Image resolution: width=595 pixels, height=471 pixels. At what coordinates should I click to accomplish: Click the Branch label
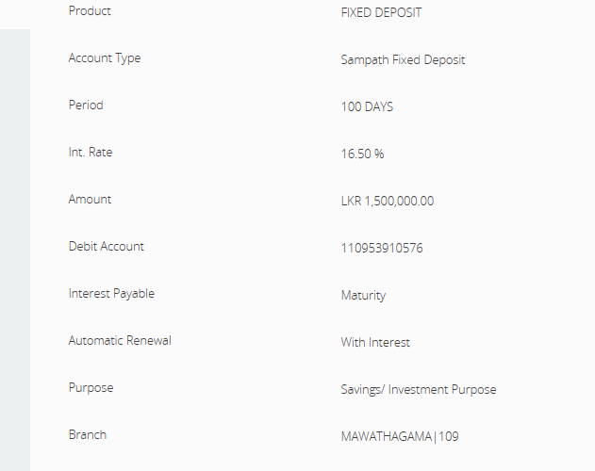pyautogui.click(x=88, y=435)
